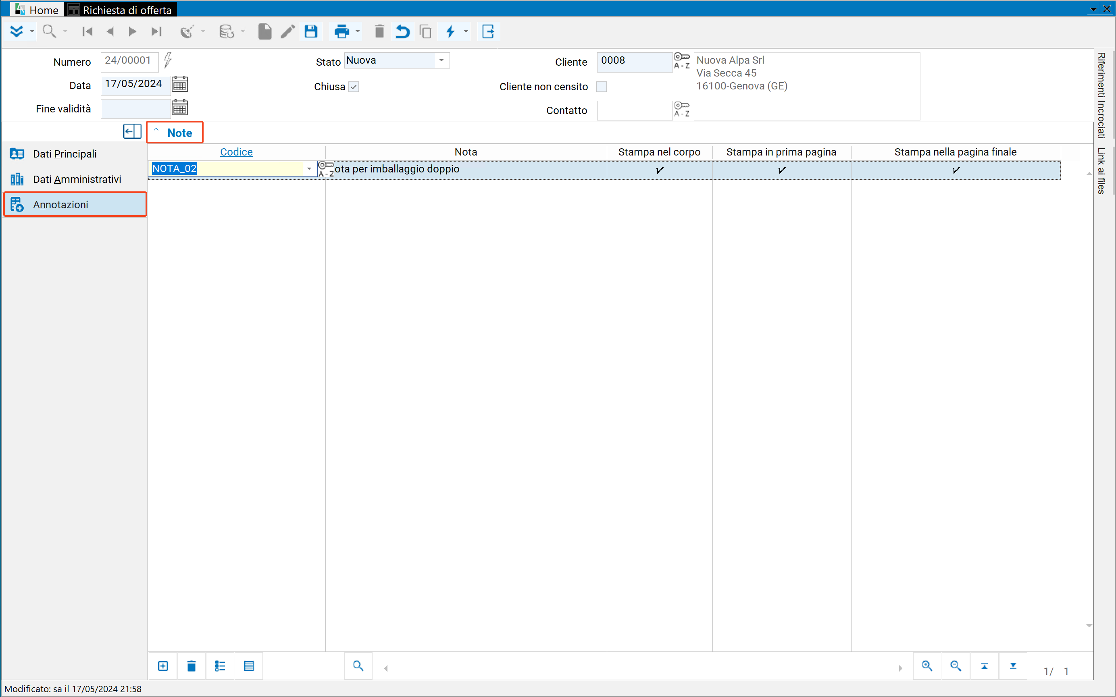Open the Stato dropdown

click(x=441, y=60)
